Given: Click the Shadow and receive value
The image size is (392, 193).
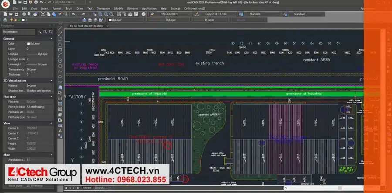Looking at the screenshot, I should pos(40,91).
